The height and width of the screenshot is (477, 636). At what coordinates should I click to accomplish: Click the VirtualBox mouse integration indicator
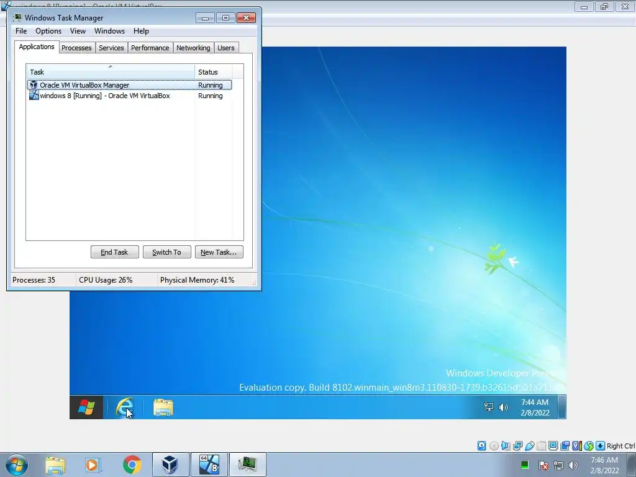(x=589, y=446)
